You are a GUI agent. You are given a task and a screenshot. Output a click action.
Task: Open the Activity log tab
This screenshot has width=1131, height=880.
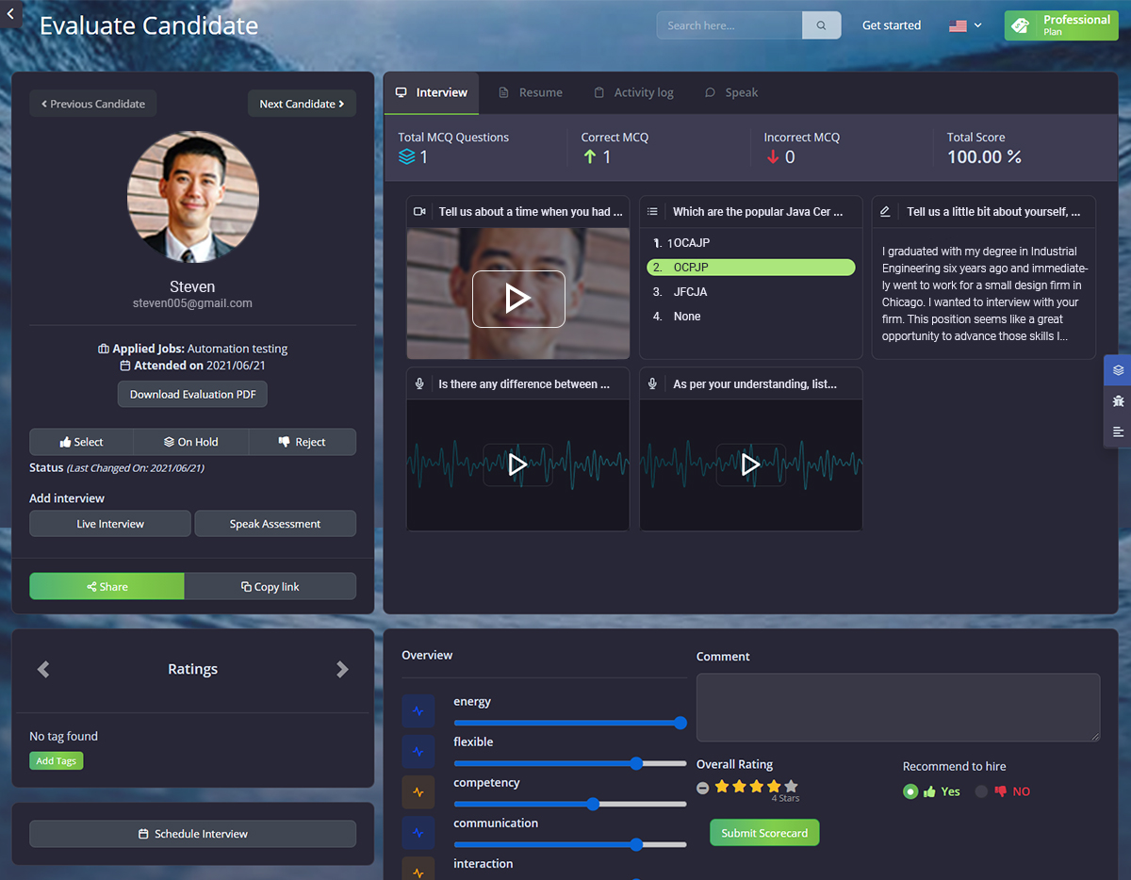point(633,92)
